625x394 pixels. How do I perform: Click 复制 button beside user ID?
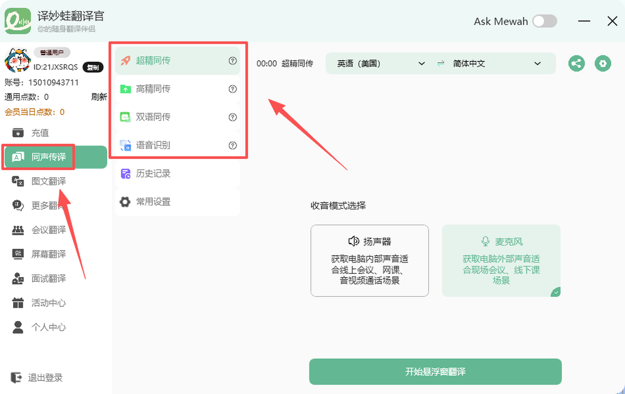click(93, 67)
